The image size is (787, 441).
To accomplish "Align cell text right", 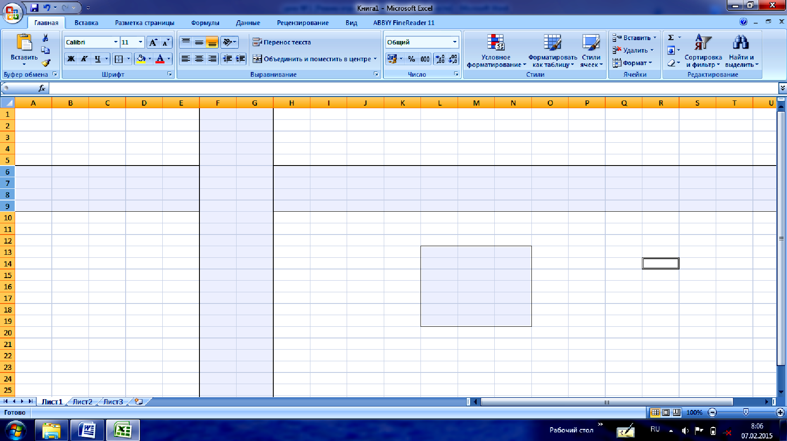I will click(212, 59).
